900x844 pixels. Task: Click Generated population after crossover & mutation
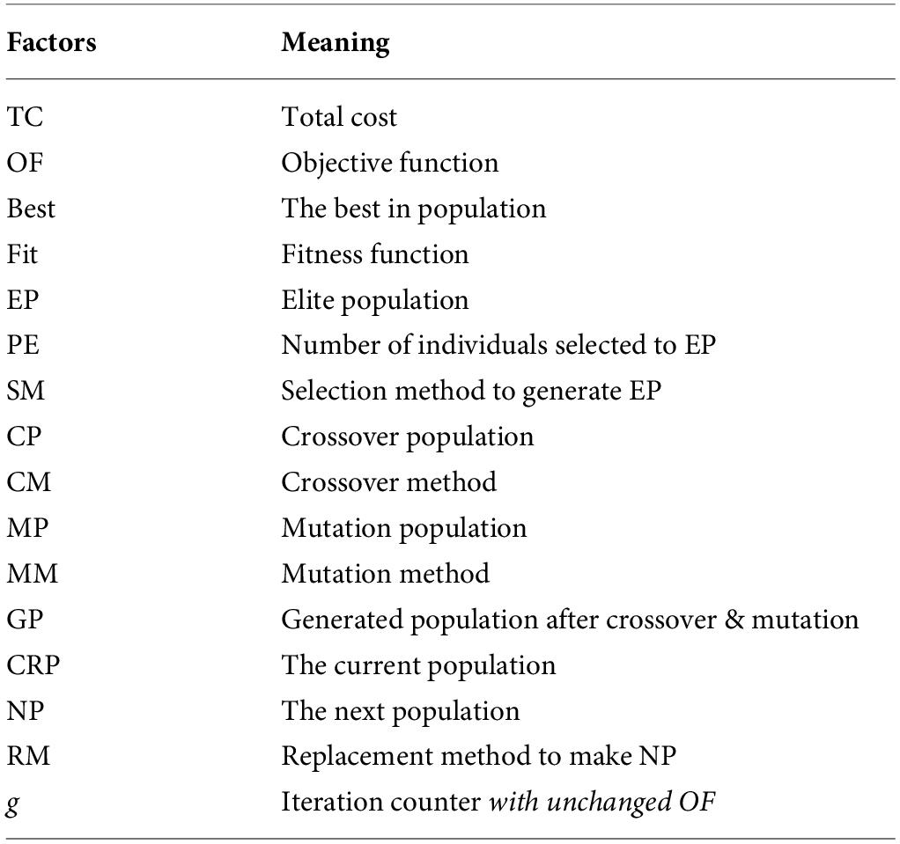coord(570,620)
